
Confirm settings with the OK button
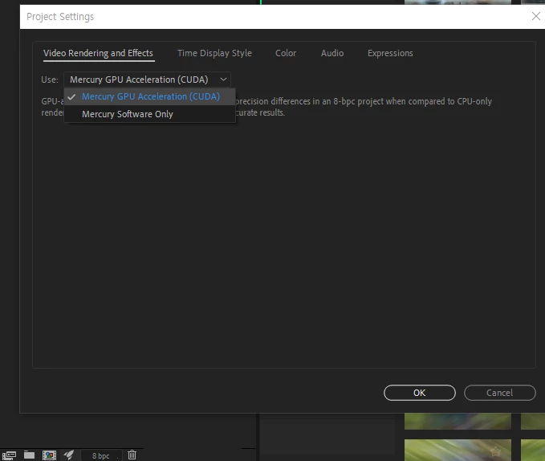[x=420, y=393]
